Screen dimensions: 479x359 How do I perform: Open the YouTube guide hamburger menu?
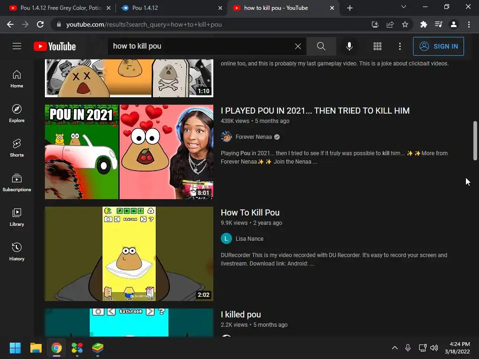[17, 46]
